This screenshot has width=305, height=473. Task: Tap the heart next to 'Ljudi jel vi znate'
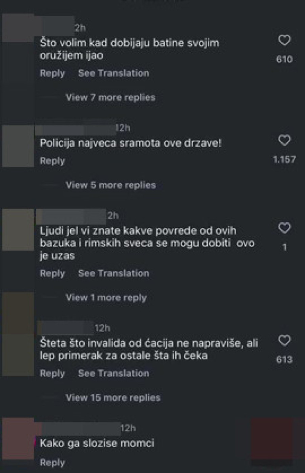(285, 228)
